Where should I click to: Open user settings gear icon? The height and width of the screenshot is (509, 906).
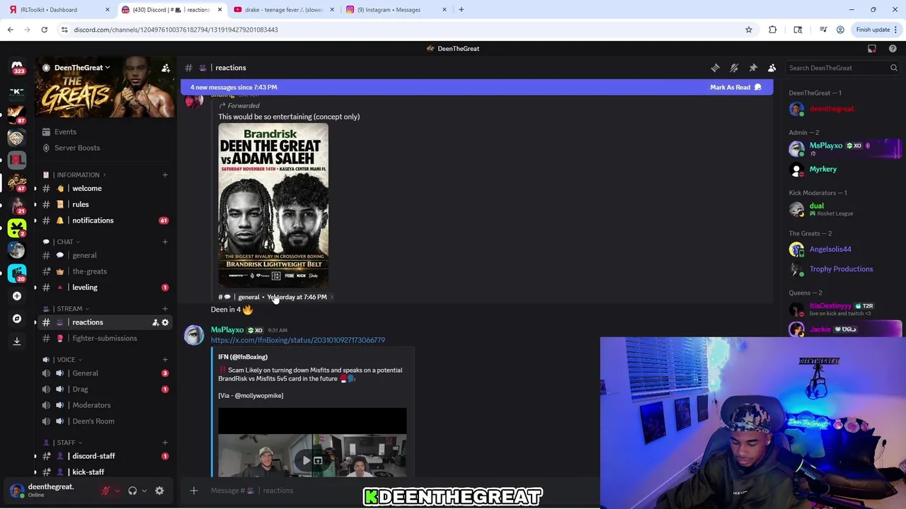pos(159,491)
